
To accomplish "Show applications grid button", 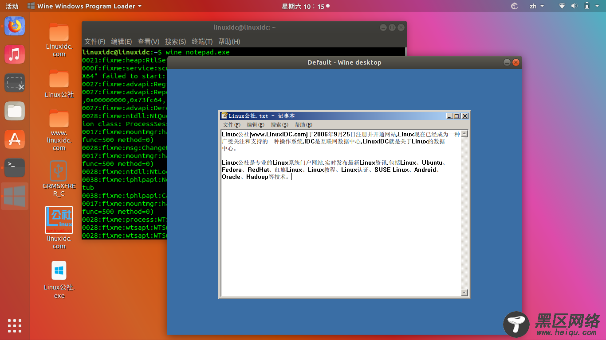I will [x=15, y=325].
